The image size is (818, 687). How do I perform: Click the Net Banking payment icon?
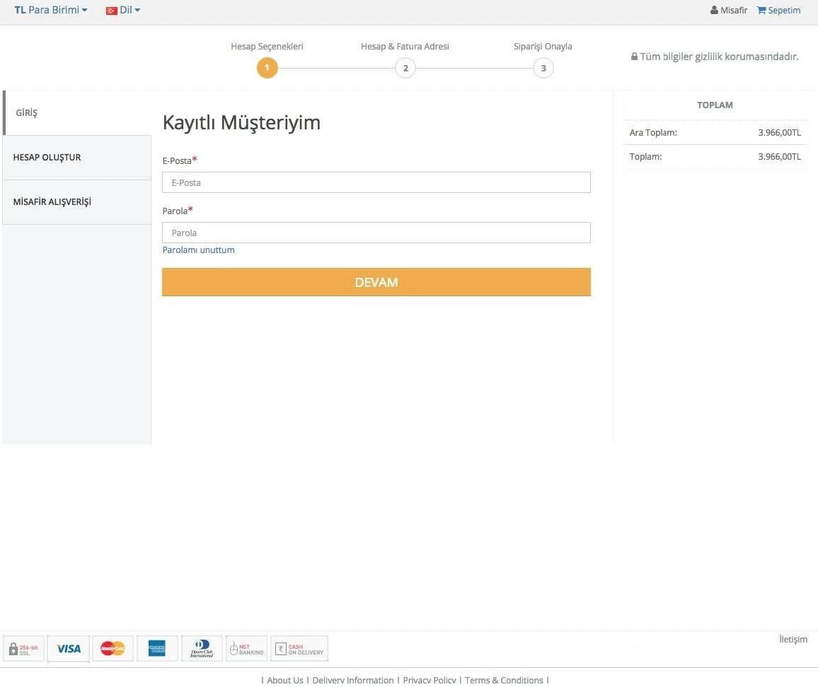click(246, 648)
